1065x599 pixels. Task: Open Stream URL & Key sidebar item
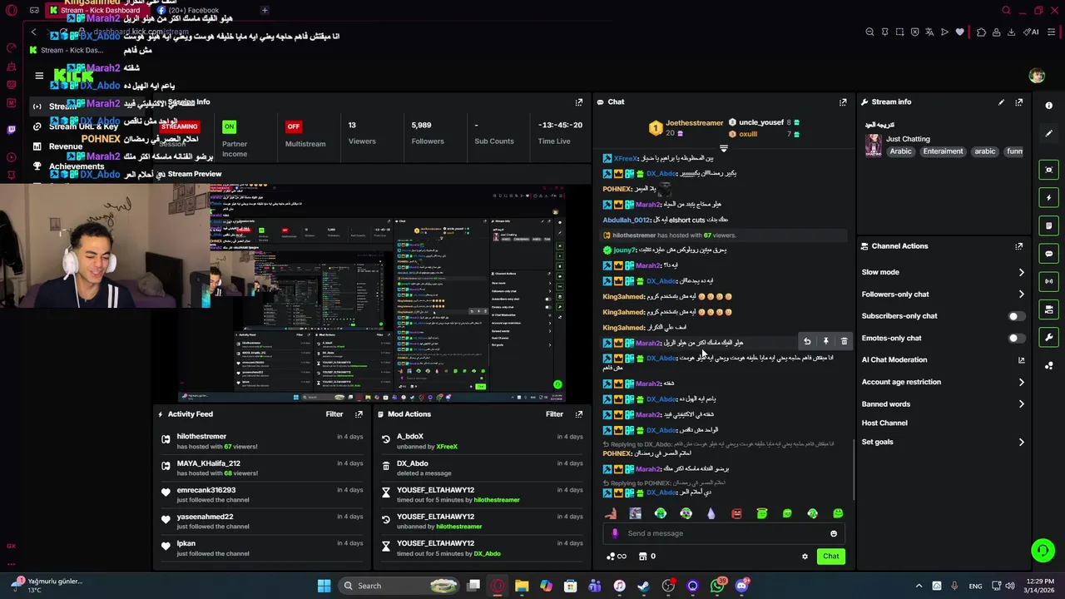(x=83, y=126)
